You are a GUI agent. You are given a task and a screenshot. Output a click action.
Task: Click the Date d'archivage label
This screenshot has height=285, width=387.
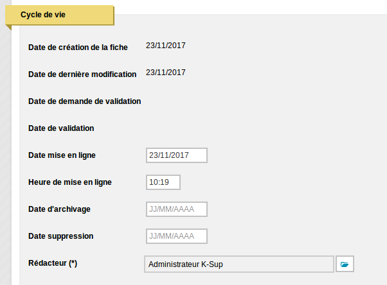coord(60,209)
